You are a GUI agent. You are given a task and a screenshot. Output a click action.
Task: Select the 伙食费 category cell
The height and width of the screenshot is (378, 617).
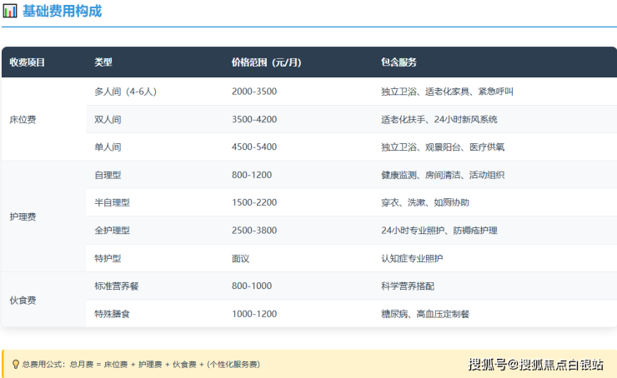[23, 300]
